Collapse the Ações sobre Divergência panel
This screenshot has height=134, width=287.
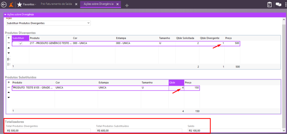[5, 14]
